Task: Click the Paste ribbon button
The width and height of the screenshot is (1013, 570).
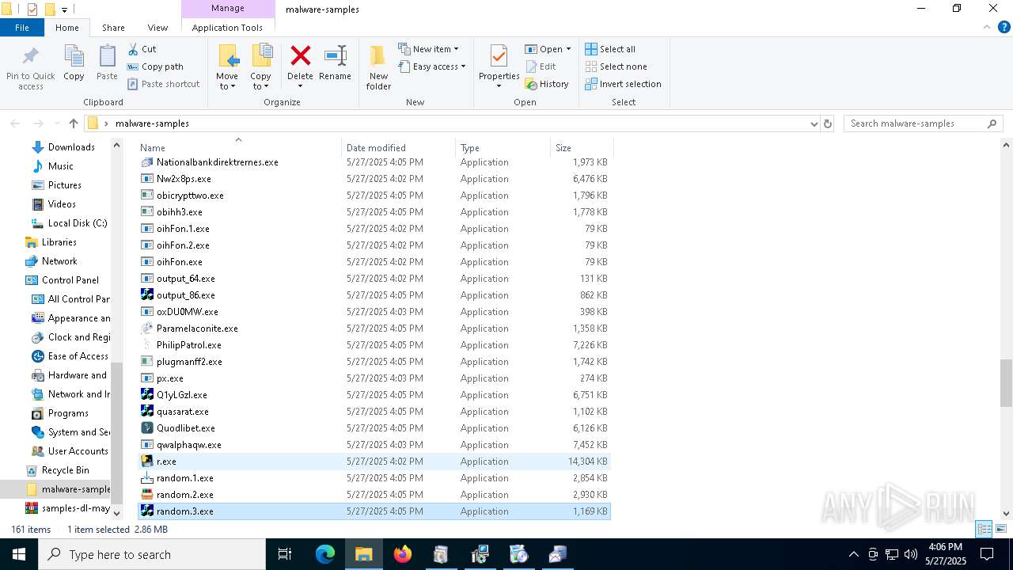Action: [107, 63]
